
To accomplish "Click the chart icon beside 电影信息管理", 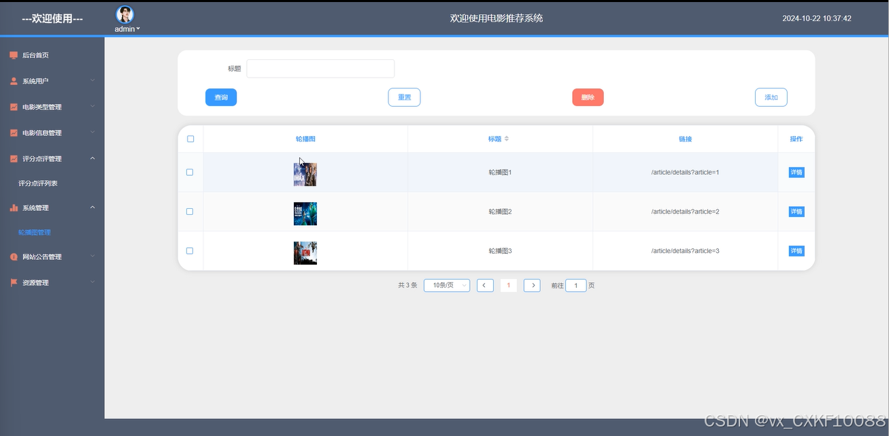I will point(14,133).
